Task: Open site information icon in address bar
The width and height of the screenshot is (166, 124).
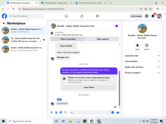Action: click(20, 9)
